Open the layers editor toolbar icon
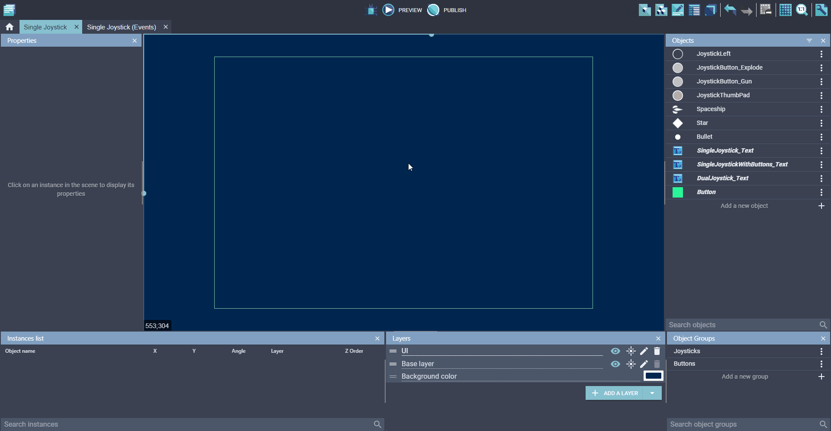 pyautogui.click(x=711, y=10)
